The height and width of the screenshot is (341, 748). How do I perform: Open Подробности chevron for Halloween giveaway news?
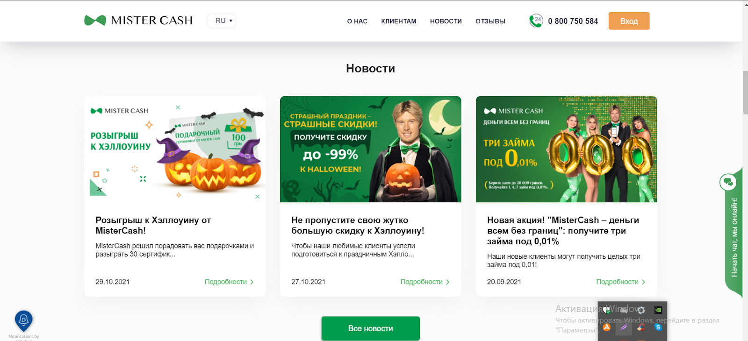click(x=229, y=282)
